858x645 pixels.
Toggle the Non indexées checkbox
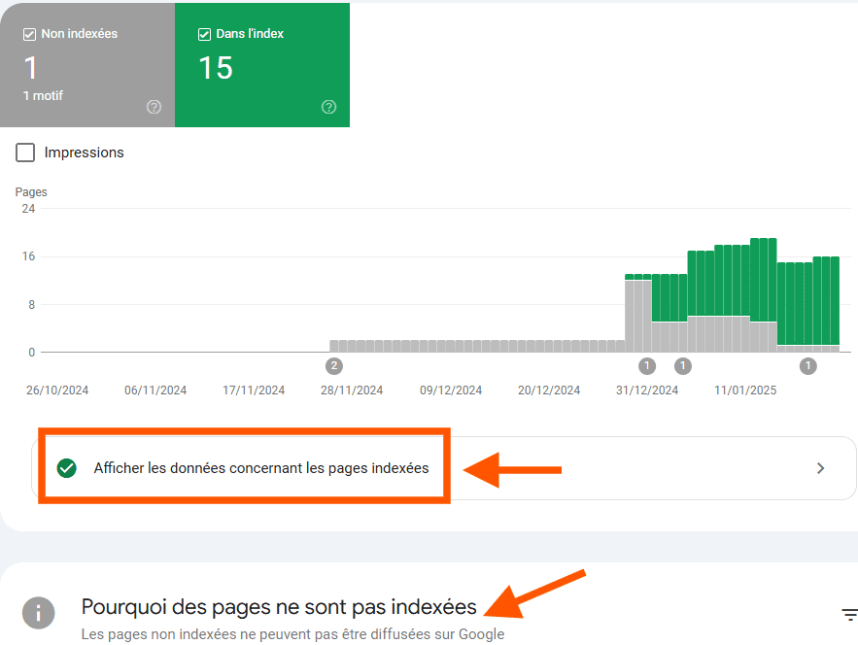pos(29,34)
